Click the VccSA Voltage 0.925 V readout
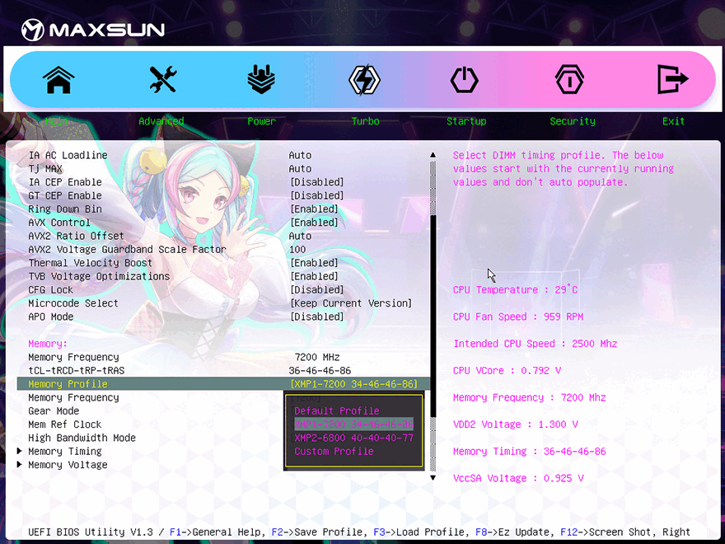Image resolution: width=725 pixels, height=544 pixels. click(518, 478)
